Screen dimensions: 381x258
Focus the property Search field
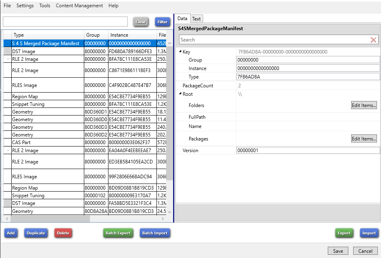tap(275, 40)
